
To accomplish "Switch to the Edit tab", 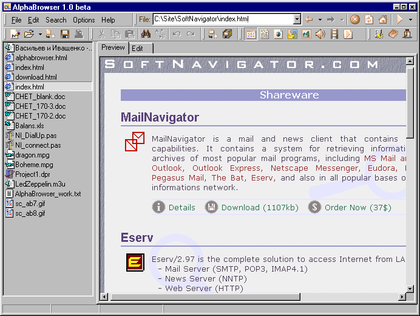I will (x=138, y=48).
